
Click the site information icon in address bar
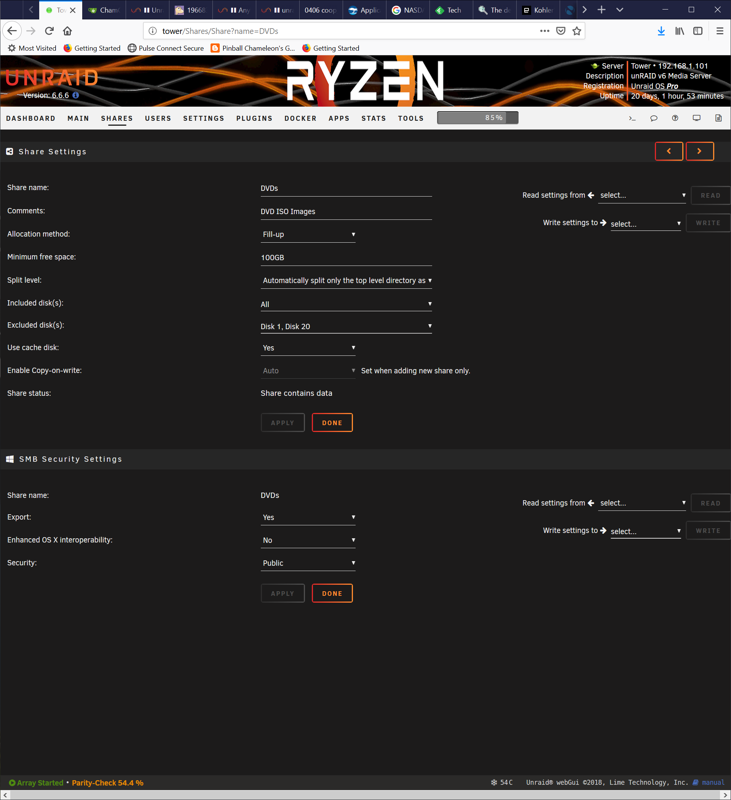tap(153, 31)
